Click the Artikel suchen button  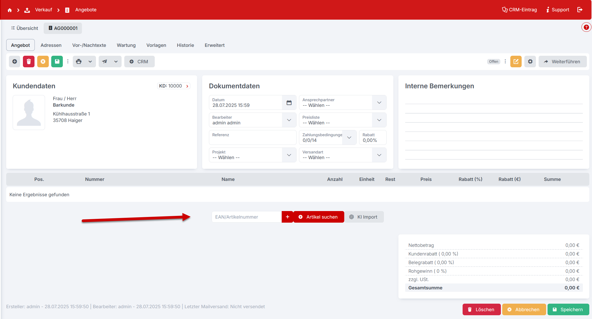[318, 217]
